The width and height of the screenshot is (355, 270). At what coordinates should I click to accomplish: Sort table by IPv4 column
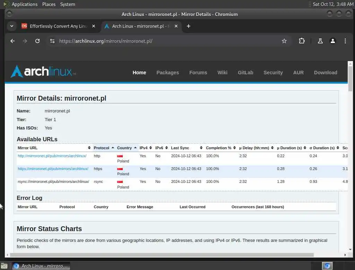coord(146,148)
